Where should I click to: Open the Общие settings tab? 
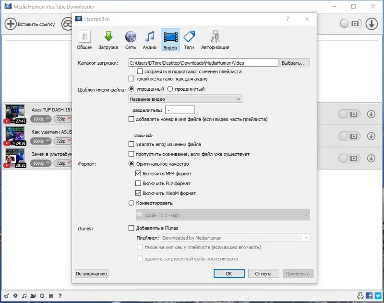[84, 40]
